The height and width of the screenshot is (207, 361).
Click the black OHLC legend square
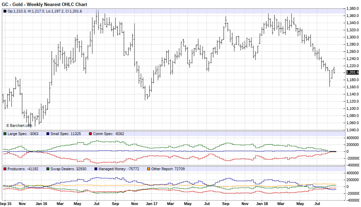click(5, 11)
